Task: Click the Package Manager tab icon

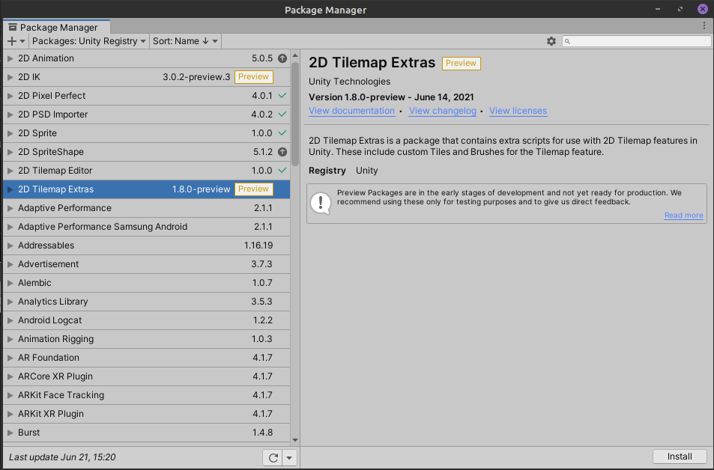Action: (x=13, y=27)
